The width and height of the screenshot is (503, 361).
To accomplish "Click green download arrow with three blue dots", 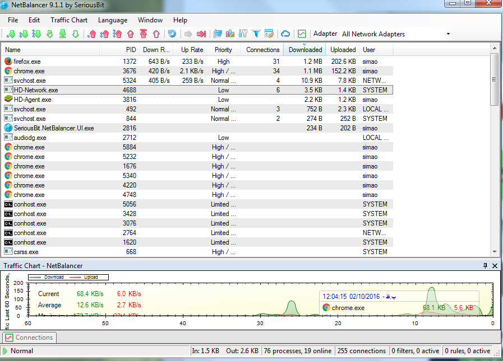I will click(x=36, y=34).
